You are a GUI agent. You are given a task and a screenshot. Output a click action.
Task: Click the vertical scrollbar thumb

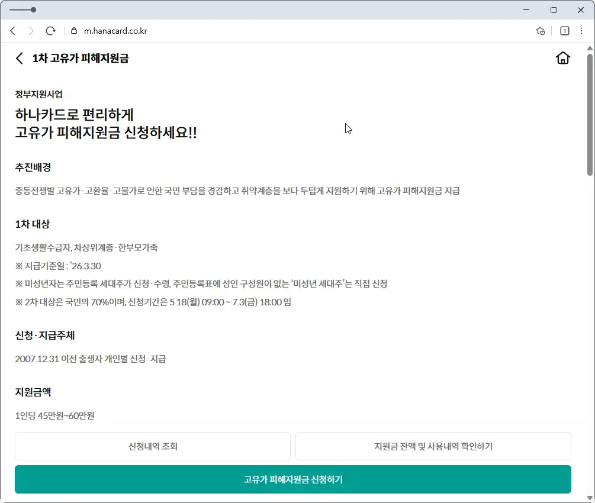pos(590,115)
